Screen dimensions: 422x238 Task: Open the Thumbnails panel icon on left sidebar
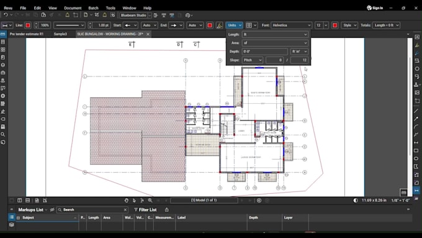pos(3,50)
